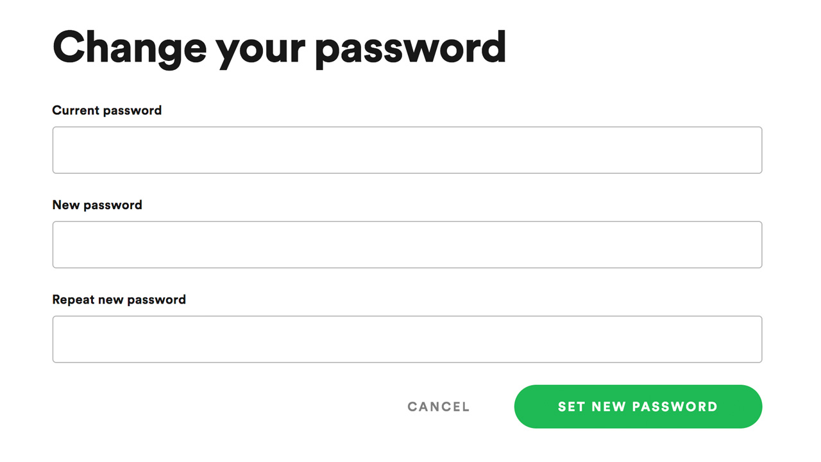The width and height of the screenshot is (821, 462).
Task: Click the word "password" in the heading
Action: [410, 49]
